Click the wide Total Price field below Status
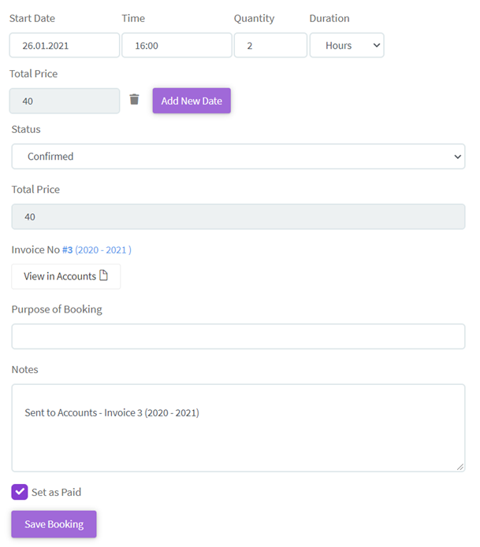The image size is (480, 547). click(238, 217)
